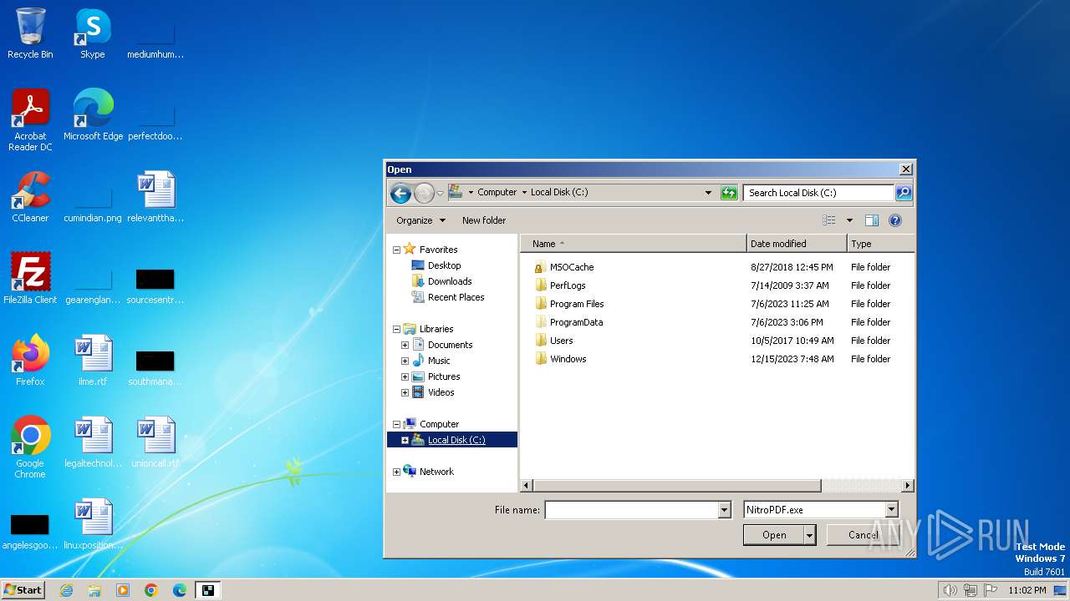Click the Forward arrow in Open dialog

[x=424, y=194]
